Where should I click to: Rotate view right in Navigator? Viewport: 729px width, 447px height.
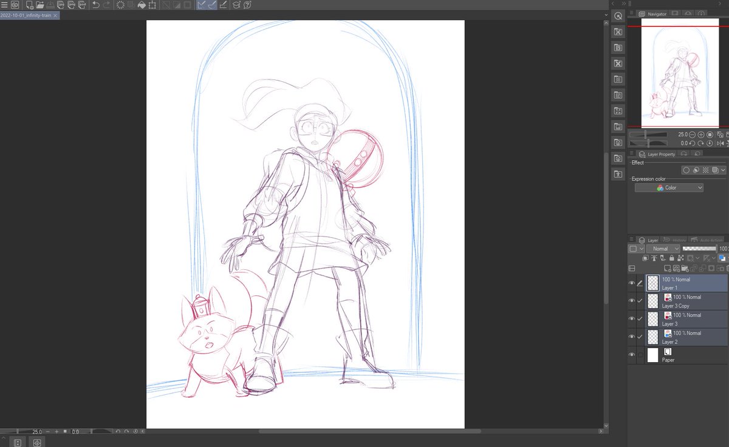(x=701, y=143)
